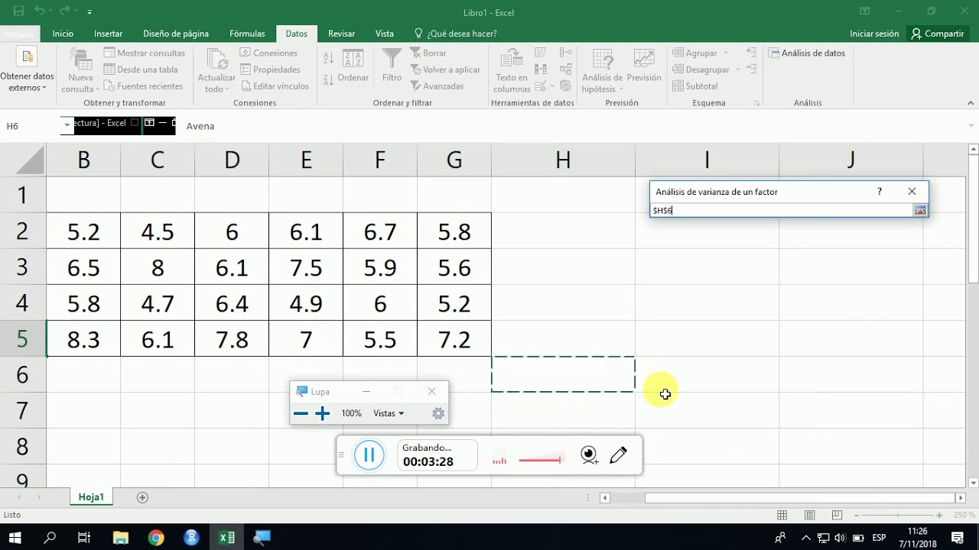Viewport: 979px width, 550px height.
Task: Open Esquema group dialog launcher
Action: [x=756, y=103]
